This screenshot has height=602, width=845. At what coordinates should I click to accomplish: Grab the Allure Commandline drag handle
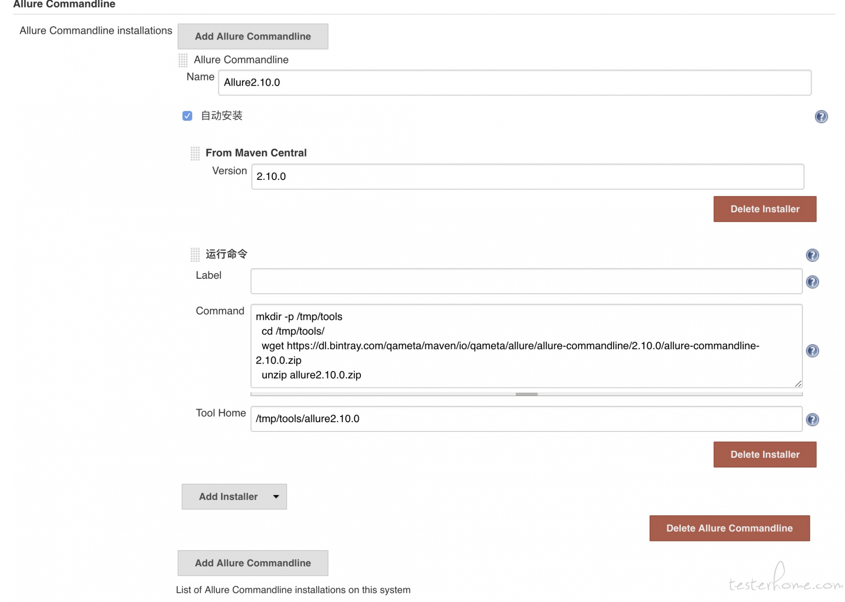(x=183, y=60)
